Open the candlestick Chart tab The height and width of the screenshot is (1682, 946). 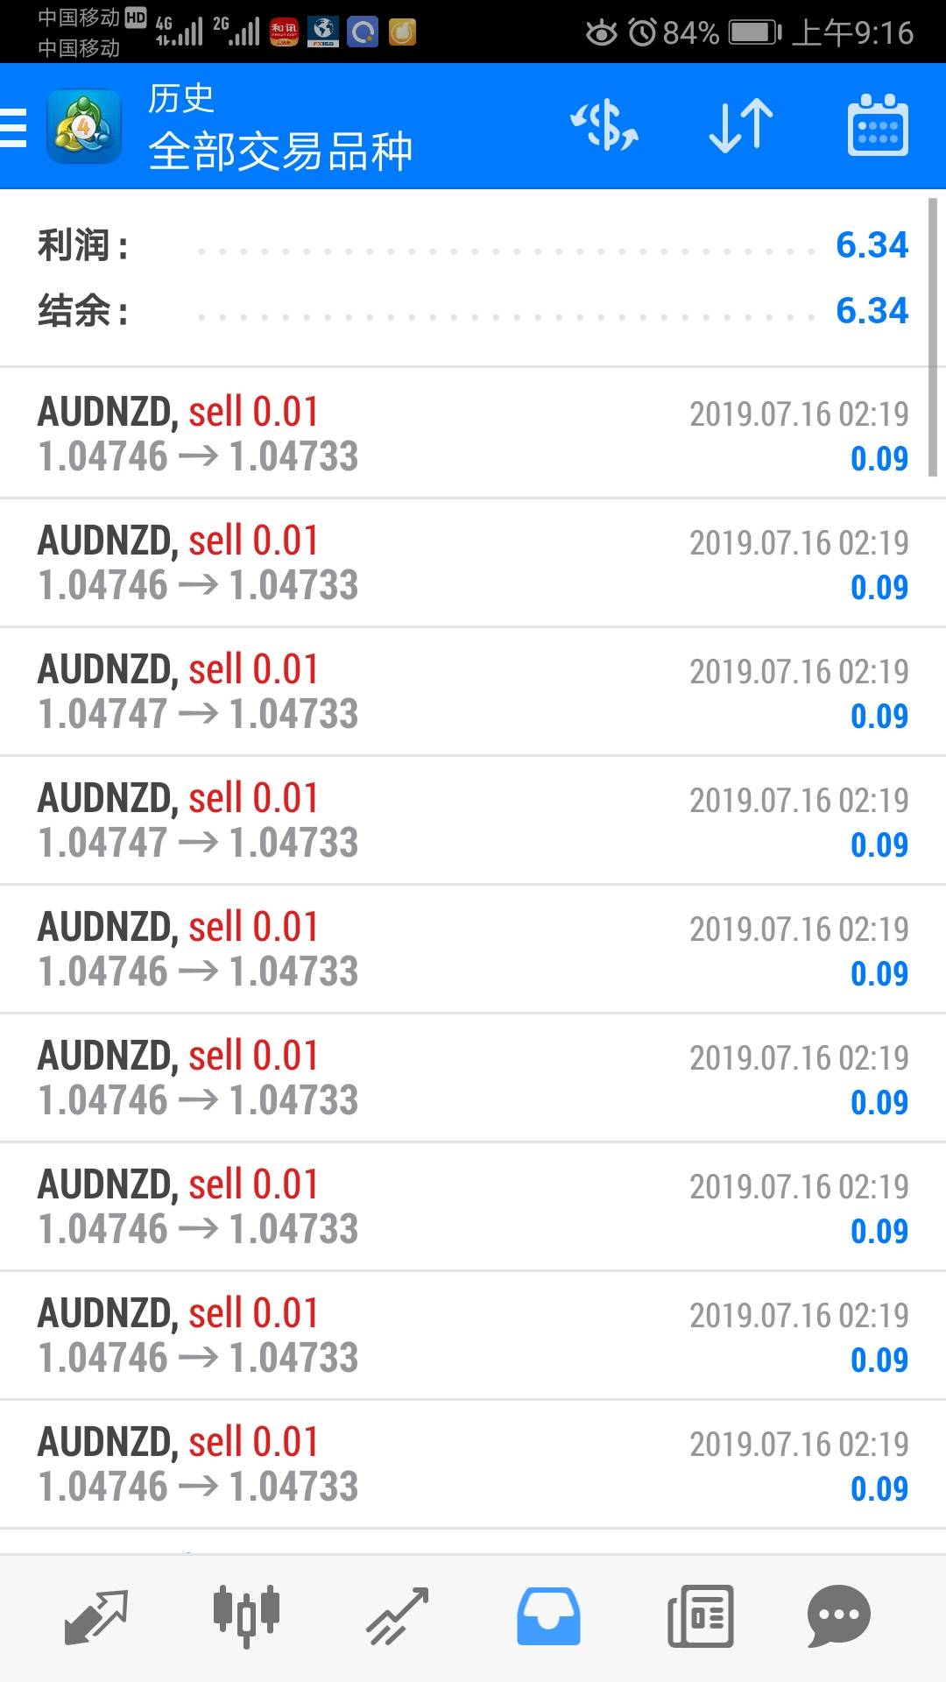[246, 1616]
